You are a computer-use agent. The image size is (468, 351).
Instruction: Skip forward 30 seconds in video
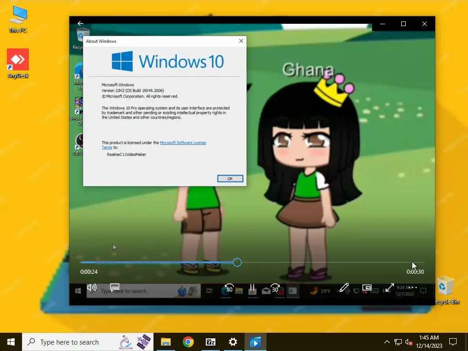pyautogui.click(x=275, y=288)
